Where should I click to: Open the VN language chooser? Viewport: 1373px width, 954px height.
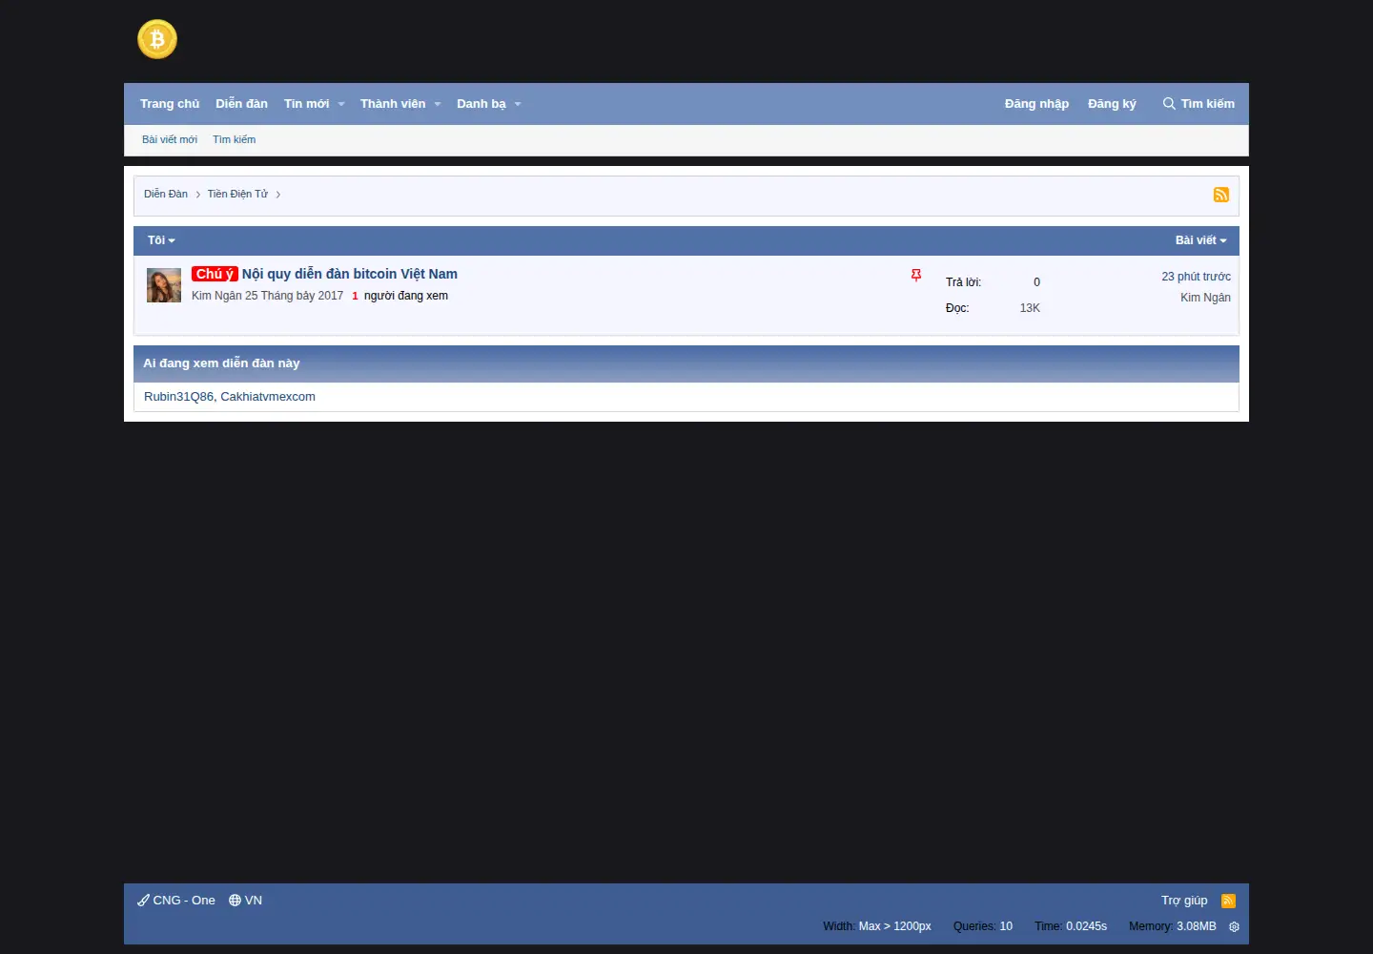click(245, 901)
